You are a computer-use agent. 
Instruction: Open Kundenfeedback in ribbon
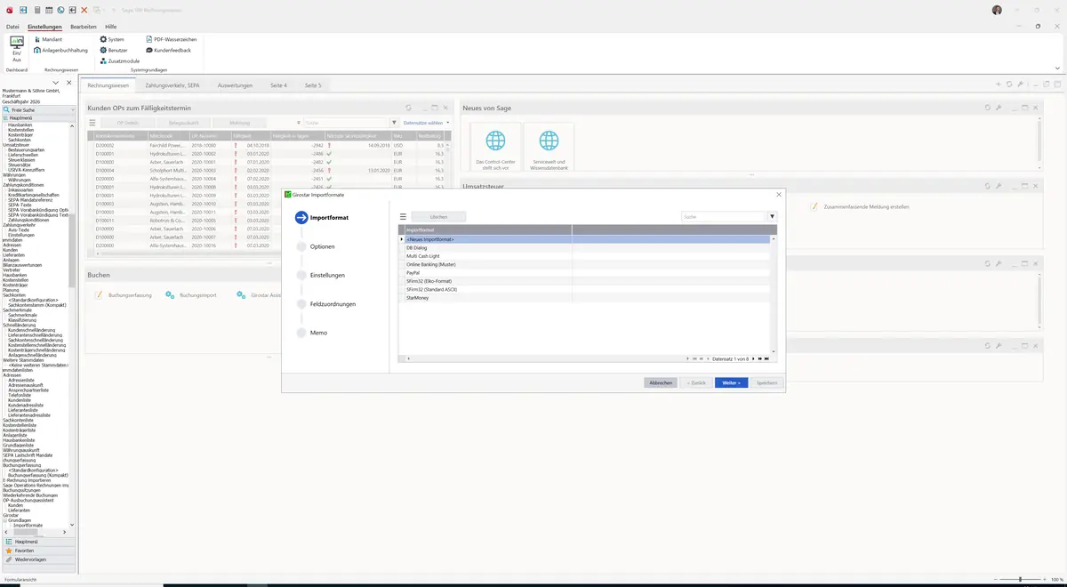tap(168, 50)
